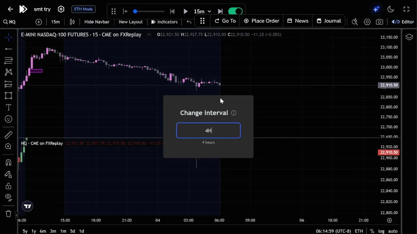The height and width of the screenshot is (234, 417).
Task: Select 6m date range
Action: tap(43, 231)
